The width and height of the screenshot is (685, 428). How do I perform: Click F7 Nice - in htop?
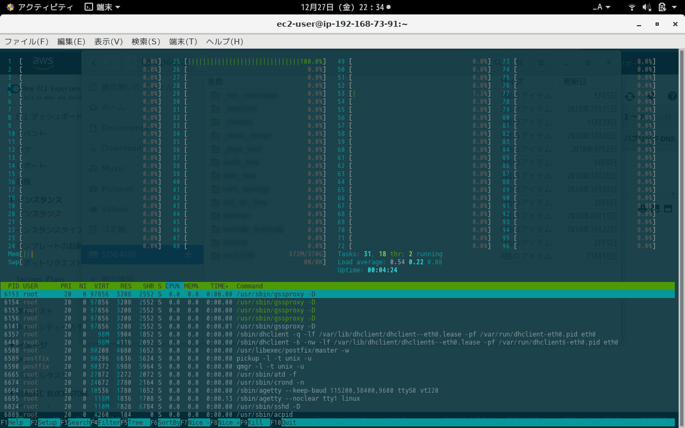click(195, 423)
